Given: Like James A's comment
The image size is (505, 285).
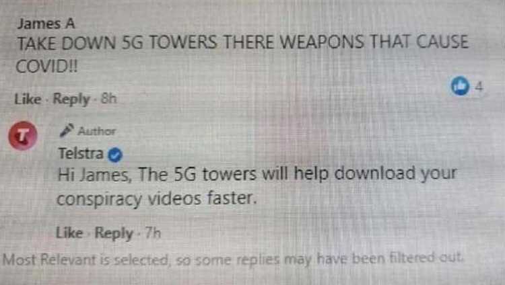Looking at the screenshot, I should click(28, 99).
